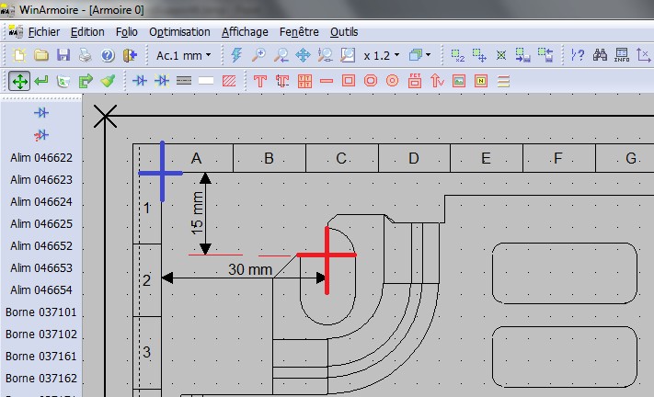The width and height of the screenshot is (654, 397).
Task: Click the lightning bolt icon
Action: point(237,55)
